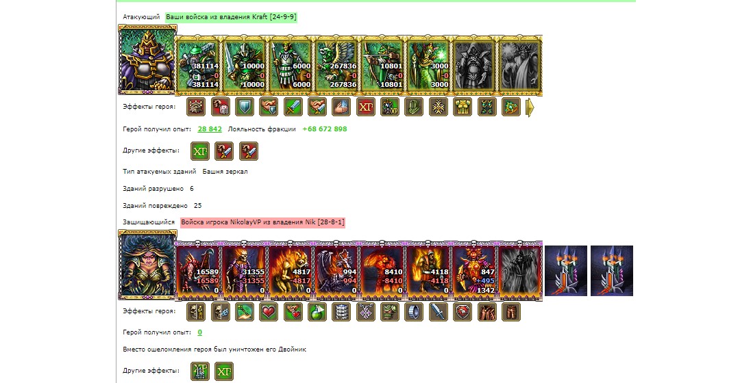751x383 pixels.
Task: Click the golden armor hero effect icon
Action: click(x=463, y=107)
